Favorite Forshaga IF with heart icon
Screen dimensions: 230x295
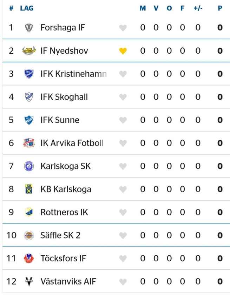(123, 28)
